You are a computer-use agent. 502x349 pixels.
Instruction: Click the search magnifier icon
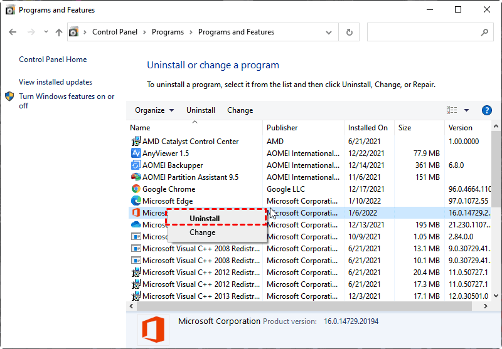(484, 32)
